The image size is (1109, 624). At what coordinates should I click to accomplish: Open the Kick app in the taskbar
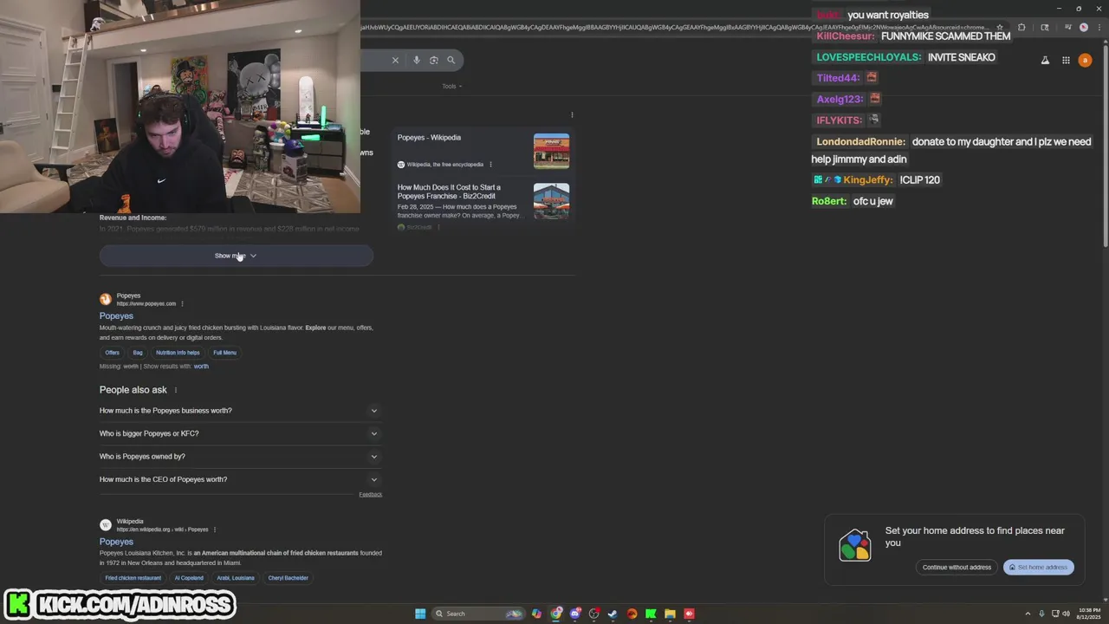point(651,614)
